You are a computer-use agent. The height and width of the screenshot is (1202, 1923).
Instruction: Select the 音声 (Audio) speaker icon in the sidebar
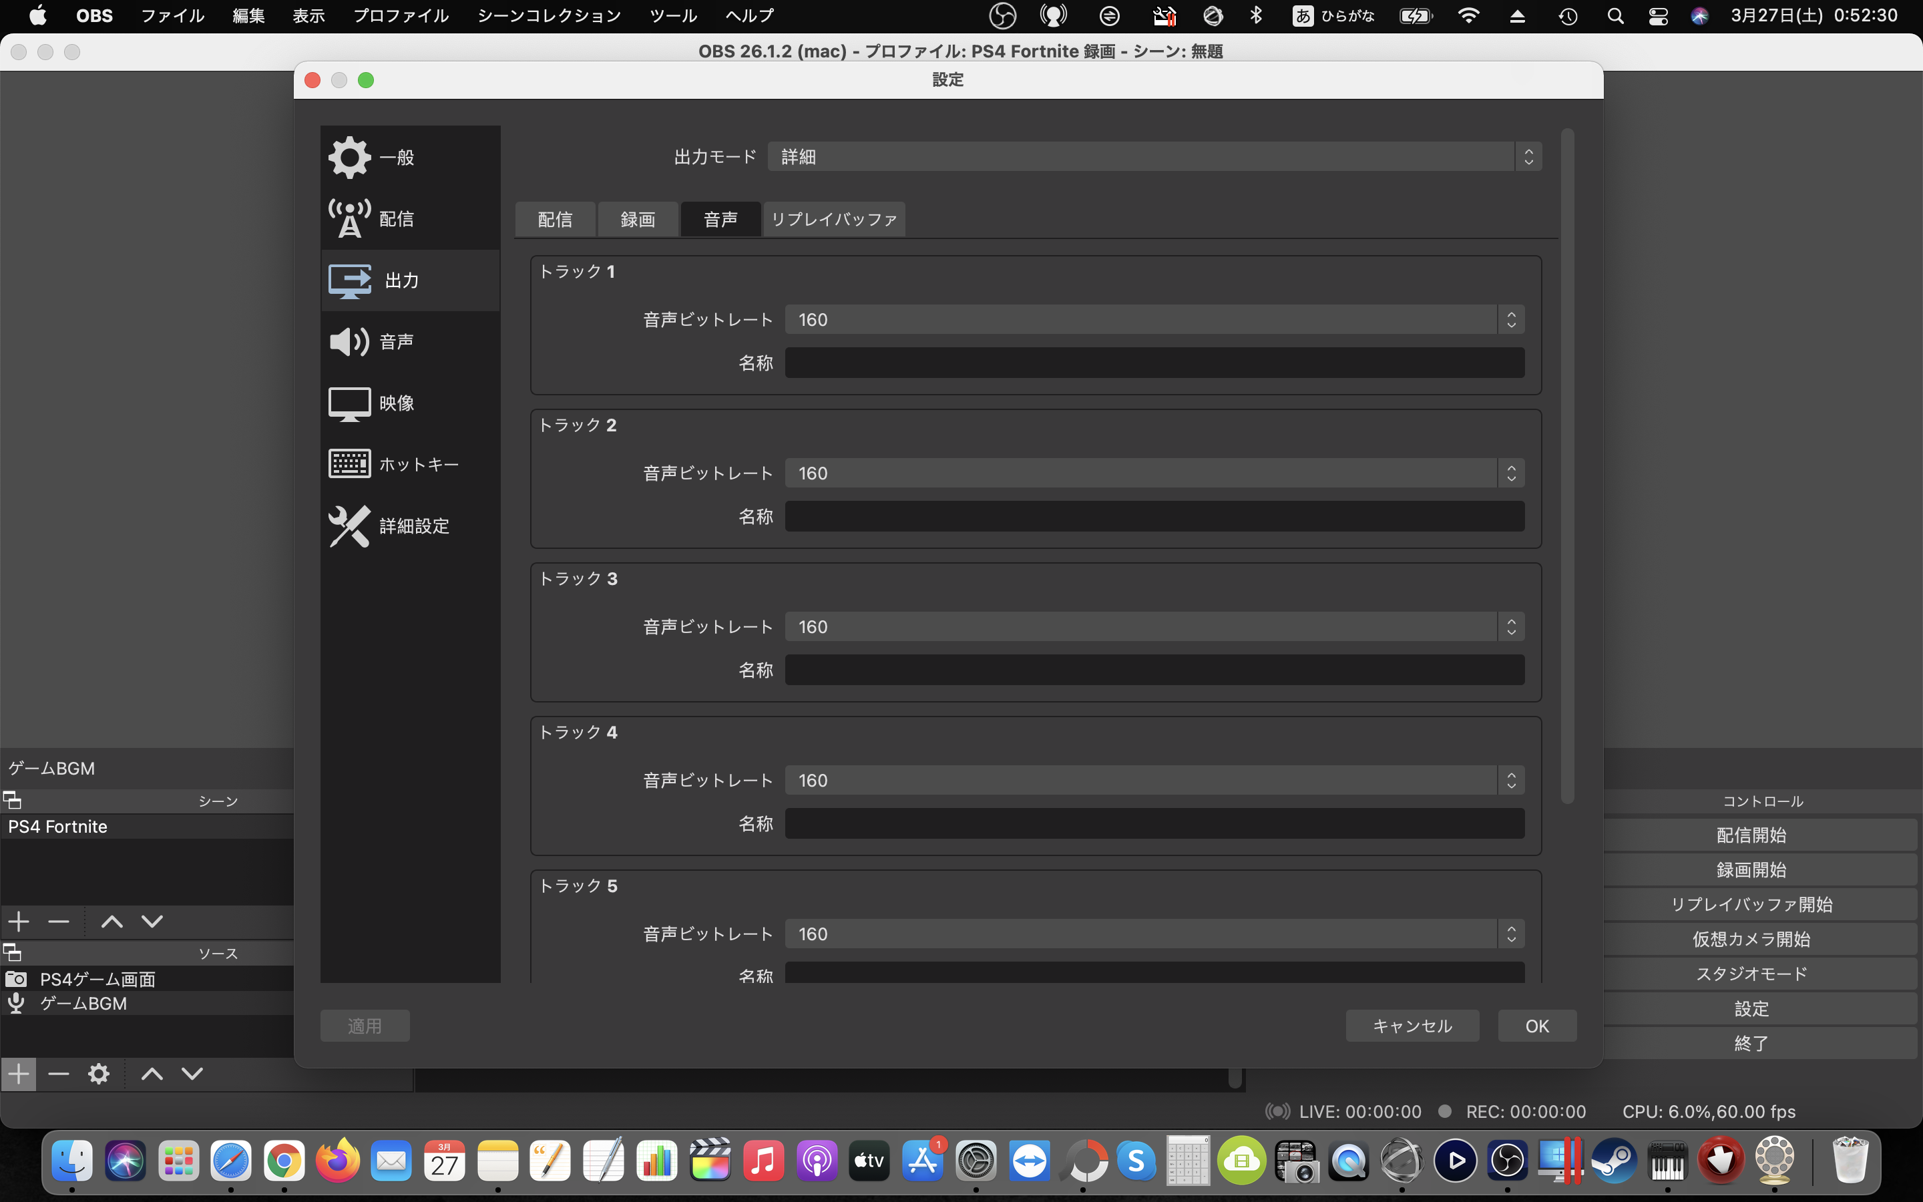pos(350,342)
